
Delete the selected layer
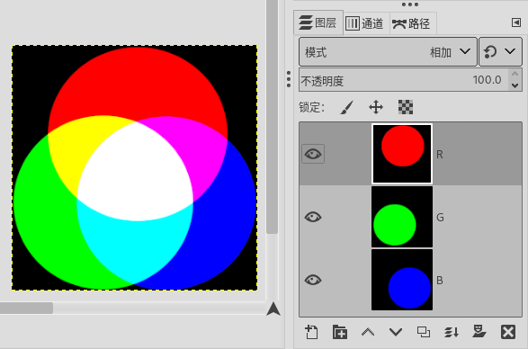click(508, 332)
